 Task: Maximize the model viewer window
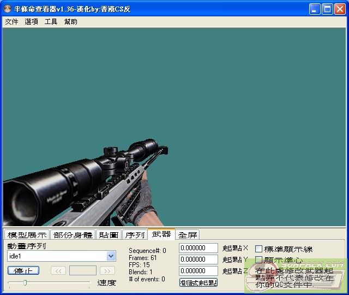(327, 9)
